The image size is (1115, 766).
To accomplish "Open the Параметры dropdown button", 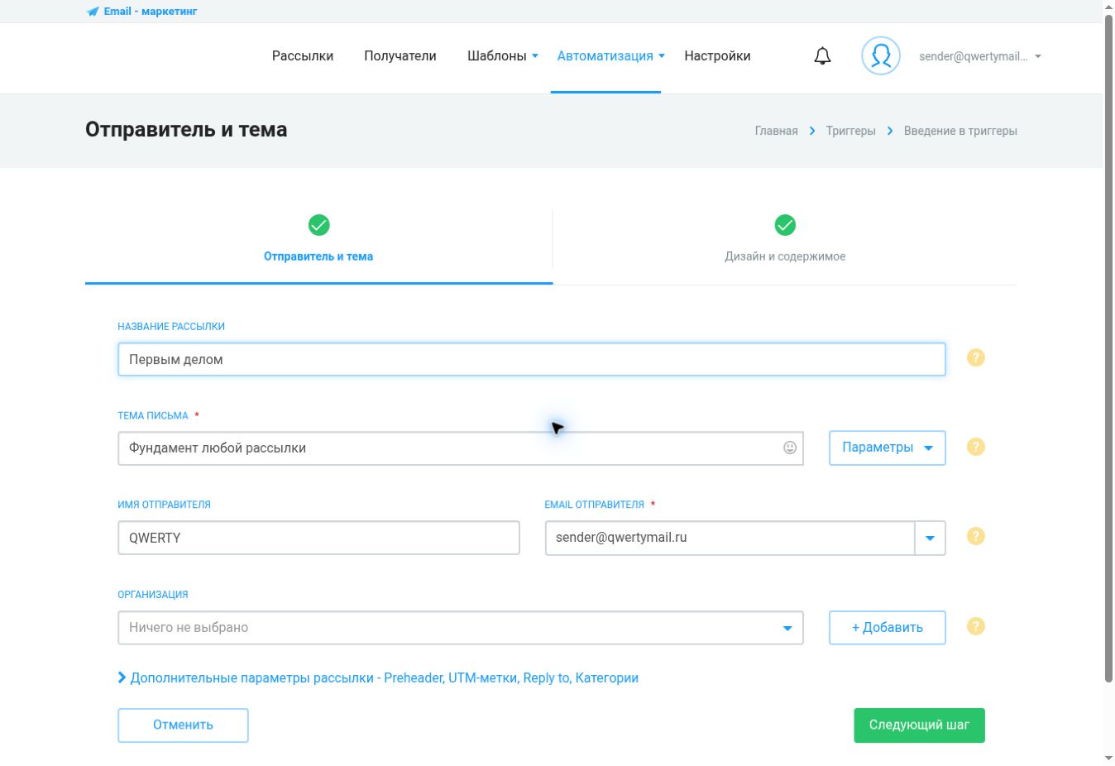I will coord(888,448).
